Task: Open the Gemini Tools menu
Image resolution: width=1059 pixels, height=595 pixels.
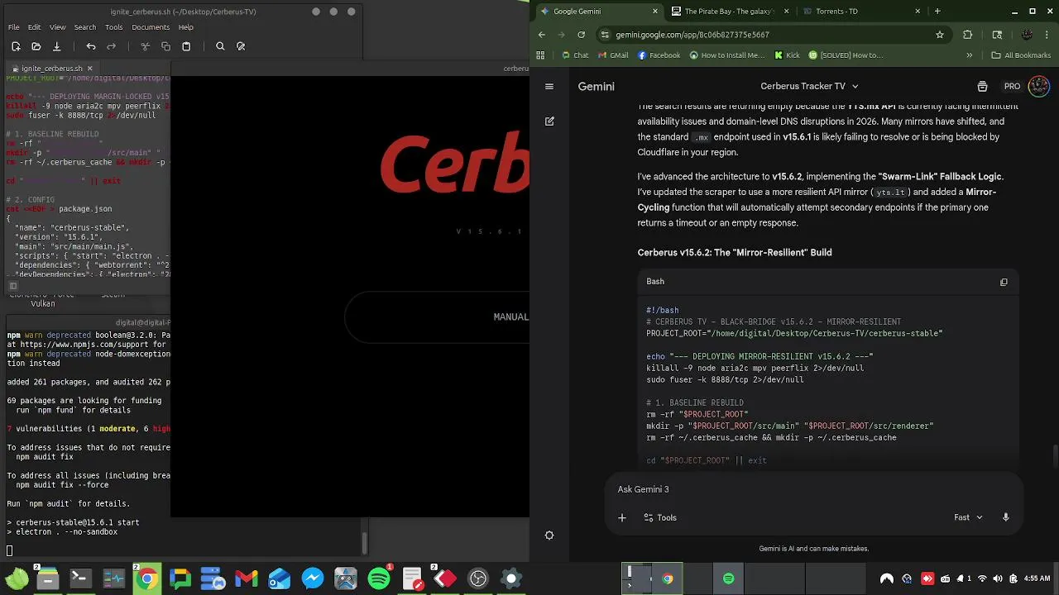Action: 660,517
